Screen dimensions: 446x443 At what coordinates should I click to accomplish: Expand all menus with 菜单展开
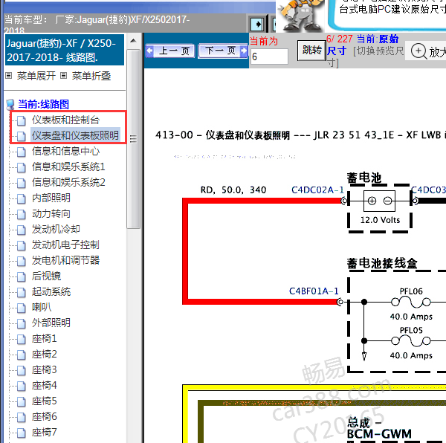click(36, 76)
